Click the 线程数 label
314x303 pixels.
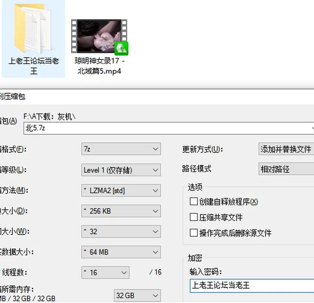(x=15, y=273)
